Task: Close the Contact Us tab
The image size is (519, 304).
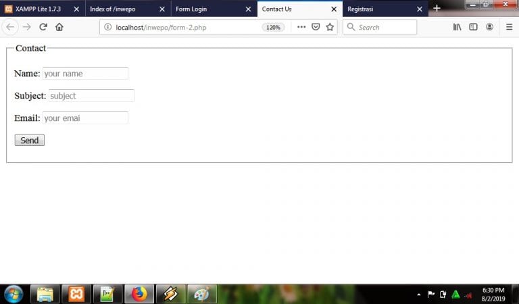Action: click(334, 9)
